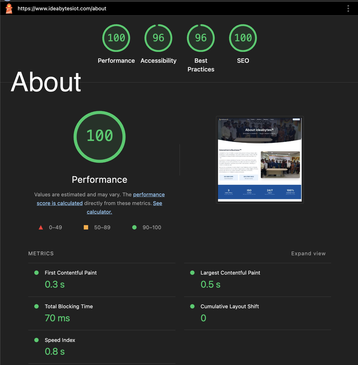
Task: Click the orange square in the 50–89 legend
Action: pos(86,227)
